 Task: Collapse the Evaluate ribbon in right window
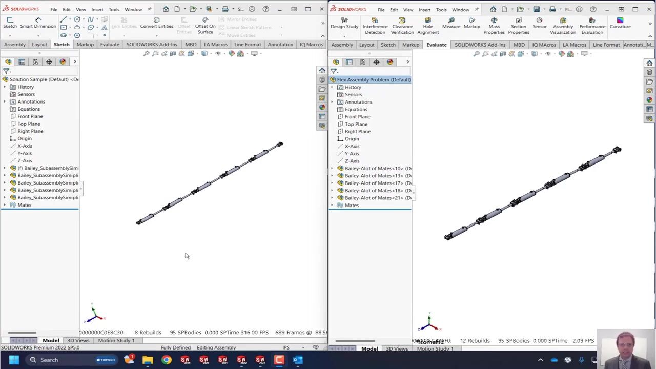tap(650, 36)
